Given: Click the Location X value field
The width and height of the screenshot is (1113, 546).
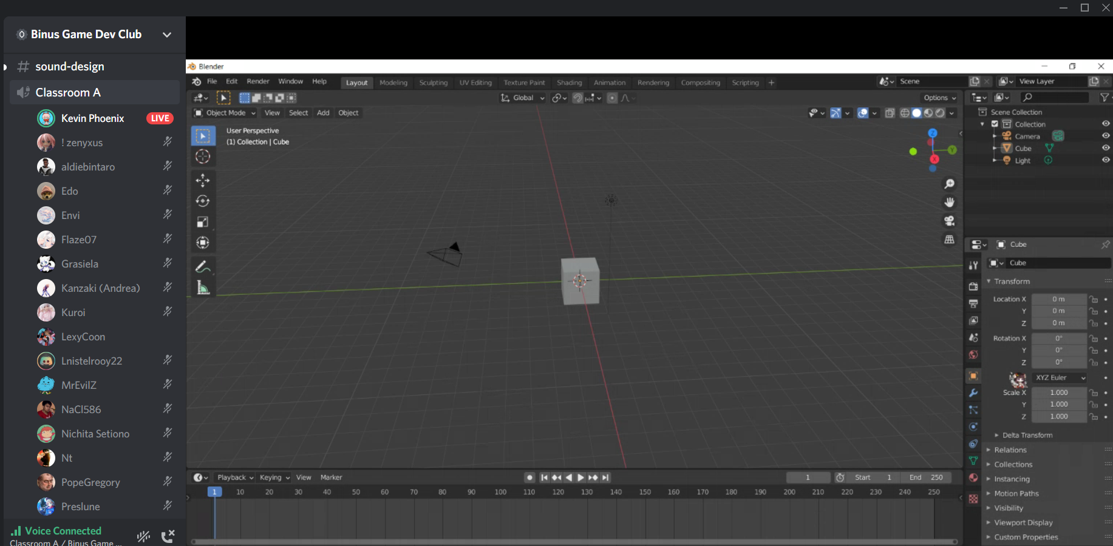Looking at the screenshot, I should click(1059, 298).
